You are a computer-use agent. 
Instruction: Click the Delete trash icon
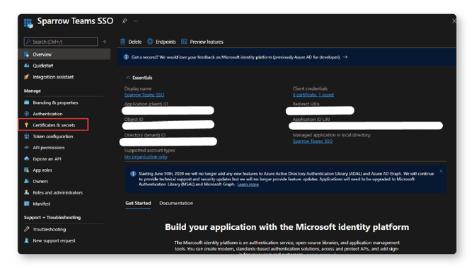click(x=122, y=42)
